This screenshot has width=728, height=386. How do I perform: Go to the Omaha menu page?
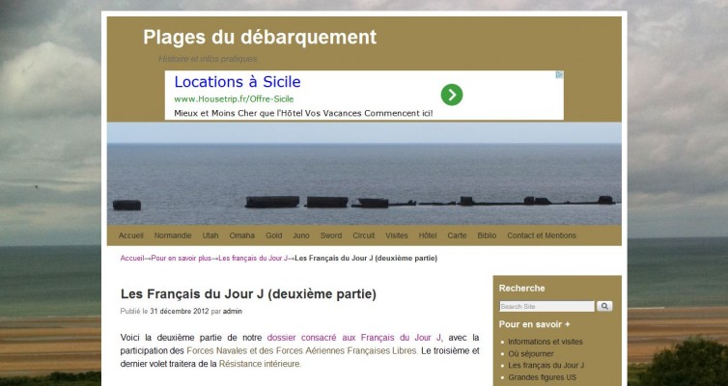242,235
